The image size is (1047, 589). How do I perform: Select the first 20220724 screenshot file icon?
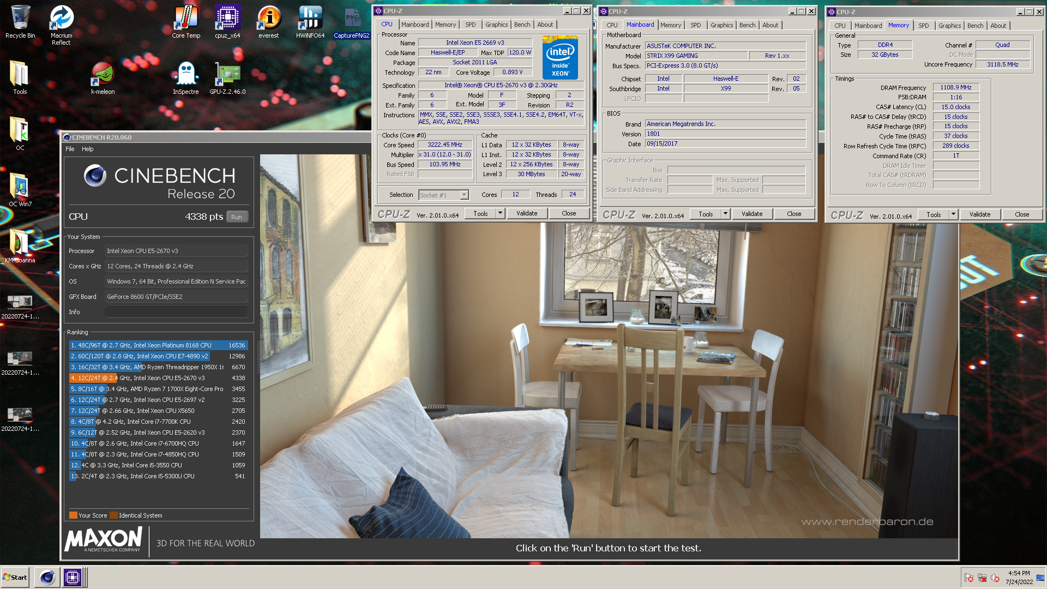click(20, 306)
